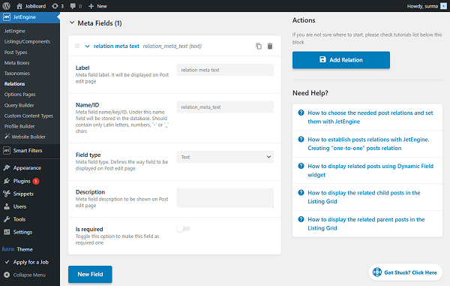Open Got Stuck? Click Here button
This screenshot has height=286, width=450.
(x=406, y=272)
